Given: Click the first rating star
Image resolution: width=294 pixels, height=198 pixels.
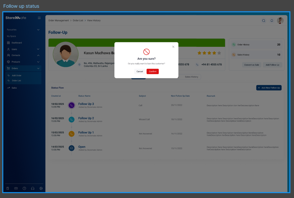Looking at the screenshot, I should (x=199, y=53).
